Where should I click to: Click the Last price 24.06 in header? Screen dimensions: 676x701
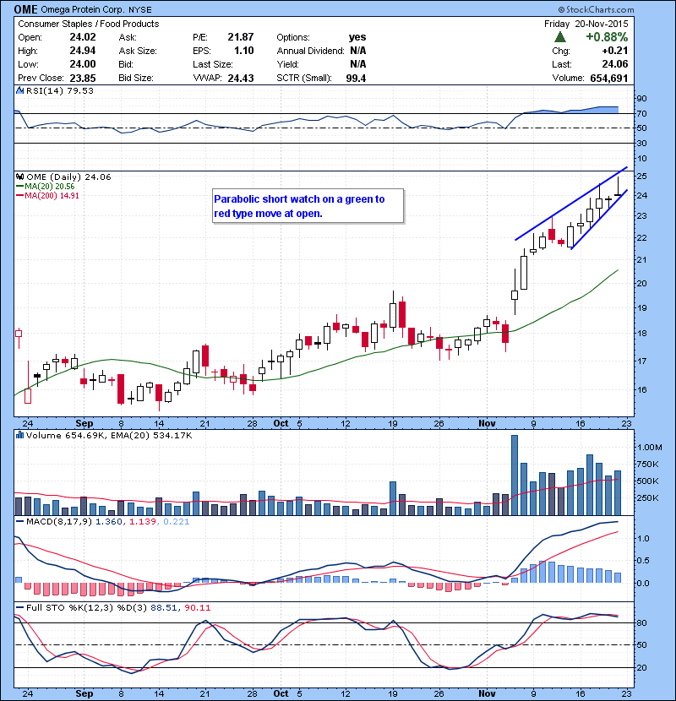pyautogui.click(x=615, y=64)
